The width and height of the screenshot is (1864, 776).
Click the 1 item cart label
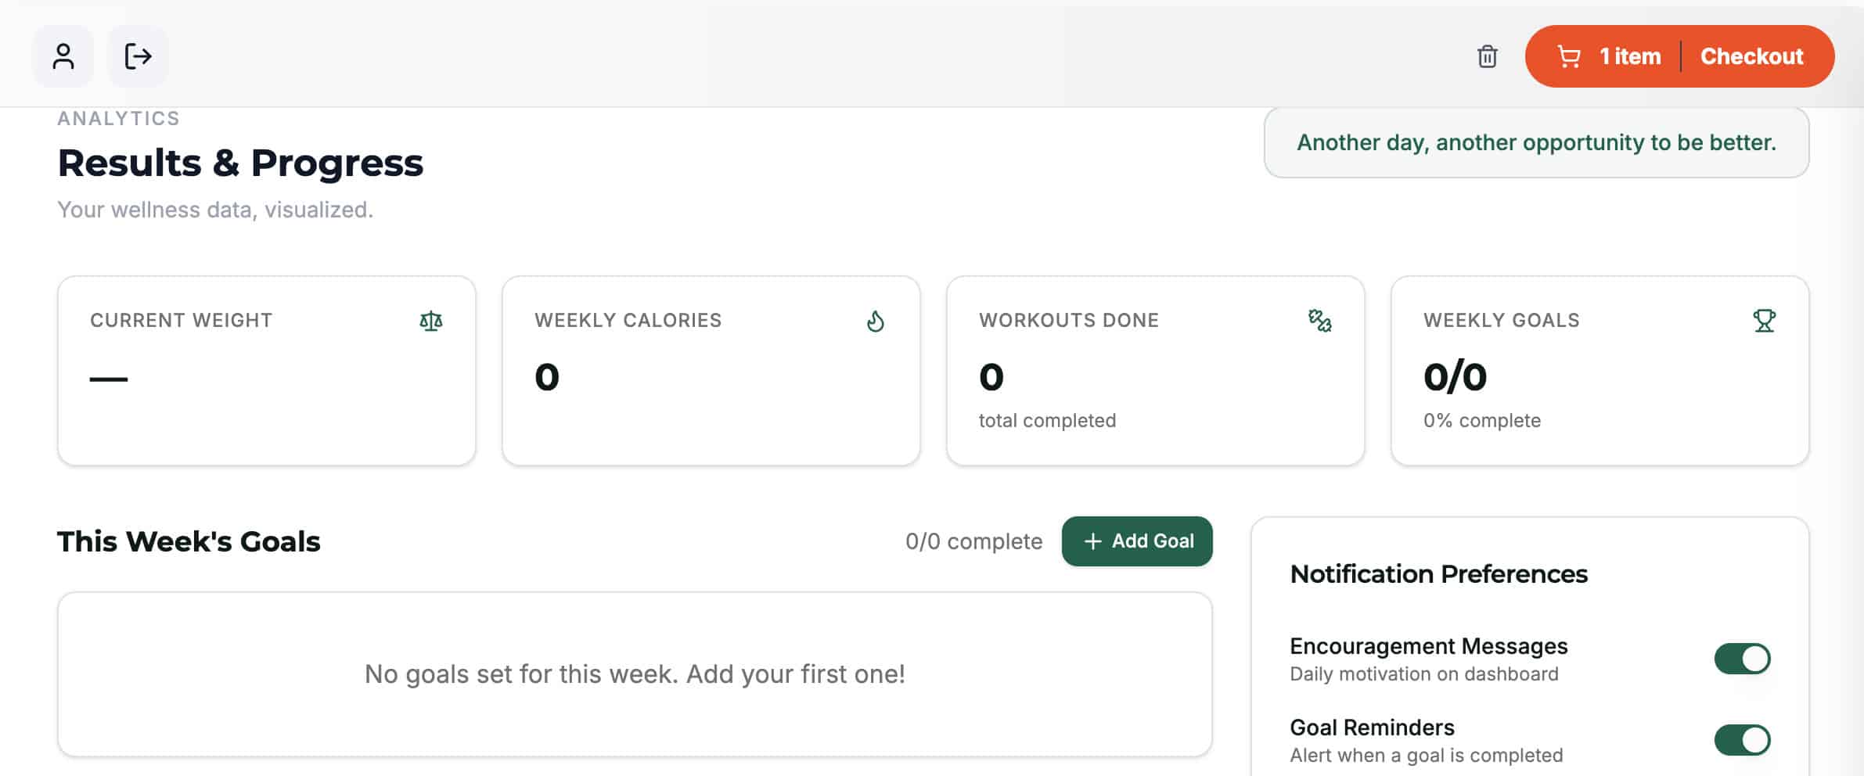1630,56
